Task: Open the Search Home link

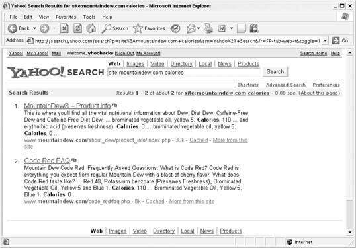Action: coord(314,53)
